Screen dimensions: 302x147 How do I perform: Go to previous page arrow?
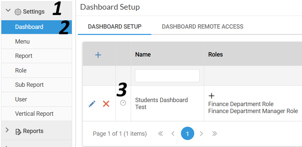[x=173, y=133]
